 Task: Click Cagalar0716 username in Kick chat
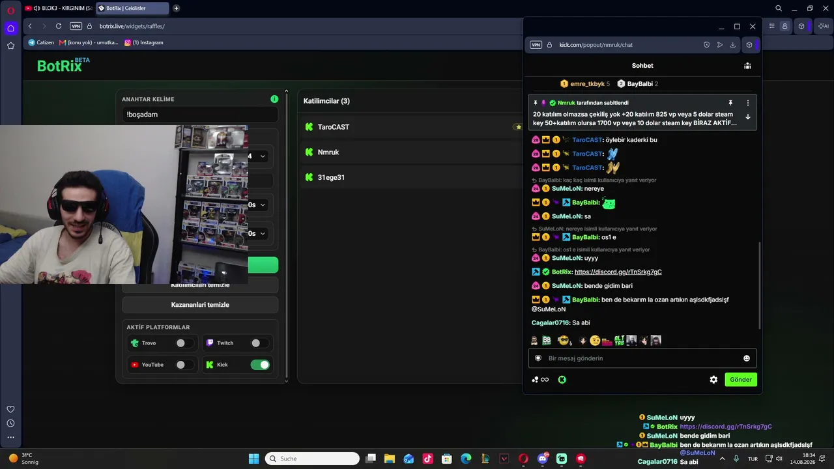coord(551,323)
